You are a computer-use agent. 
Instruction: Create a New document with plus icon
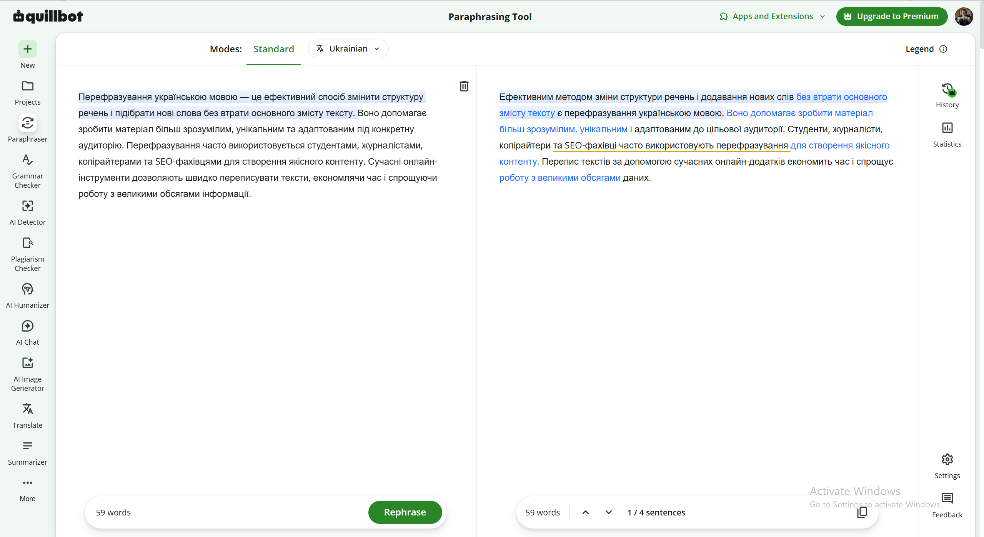28,49
